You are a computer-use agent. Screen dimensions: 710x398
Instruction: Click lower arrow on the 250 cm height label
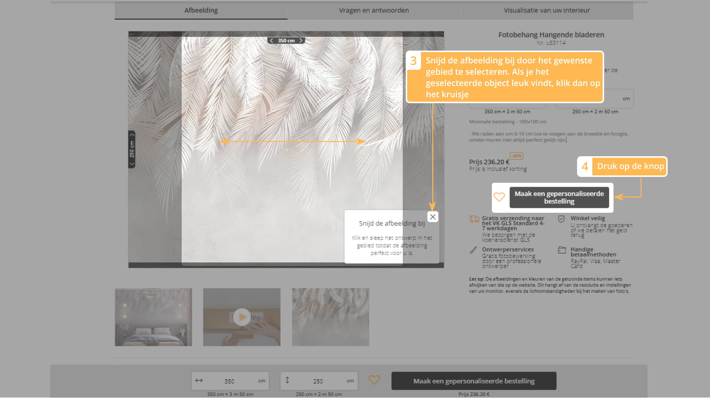coord(131,164)
